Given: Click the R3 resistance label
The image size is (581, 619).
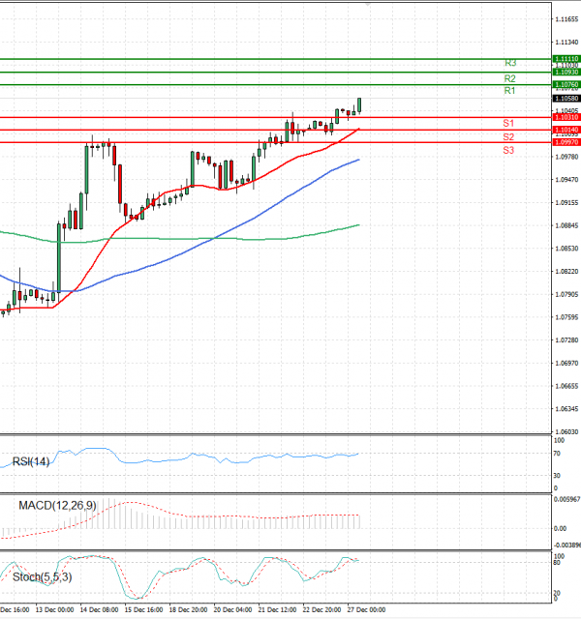Looking at the screenshot, I should pos(510,63).
